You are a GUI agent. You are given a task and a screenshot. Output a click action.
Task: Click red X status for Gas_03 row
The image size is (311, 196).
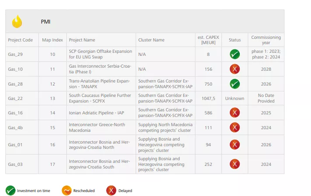click(235, 164)
